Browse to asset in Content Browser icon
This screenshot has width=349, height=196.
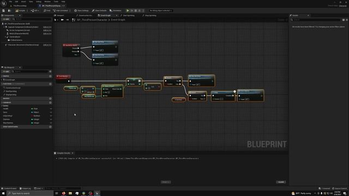tap(9, 10)
